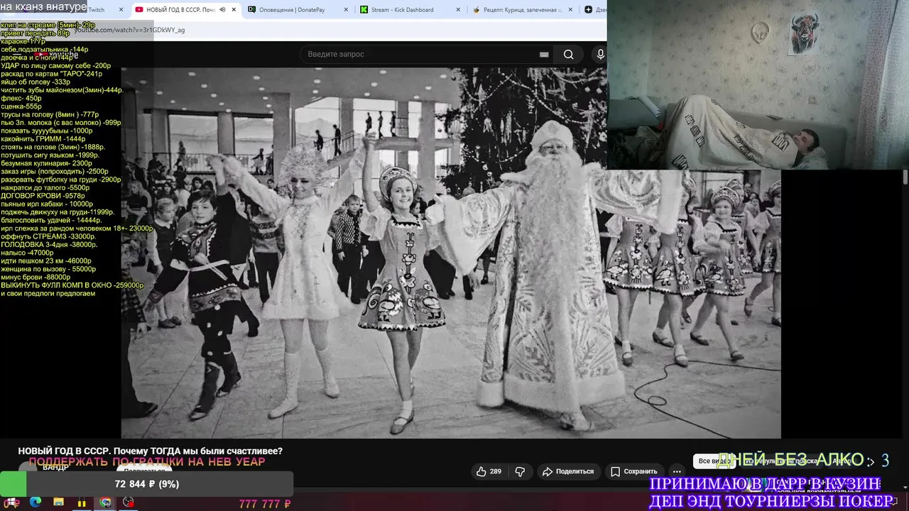The width and height of the screenshot is (909, 511).
Task: Select the Все видео filter chip
Action: point(714,461)
